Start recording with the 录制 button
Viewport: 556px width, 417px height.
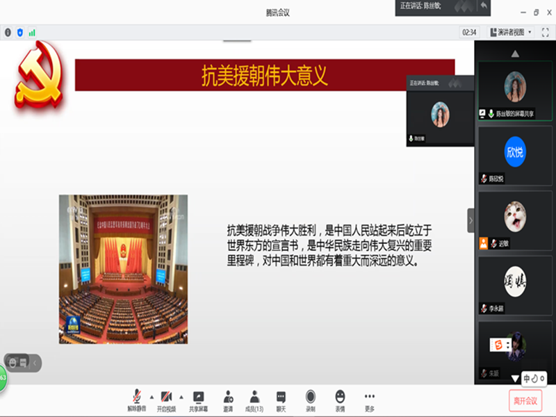click(x=310, y=398)
